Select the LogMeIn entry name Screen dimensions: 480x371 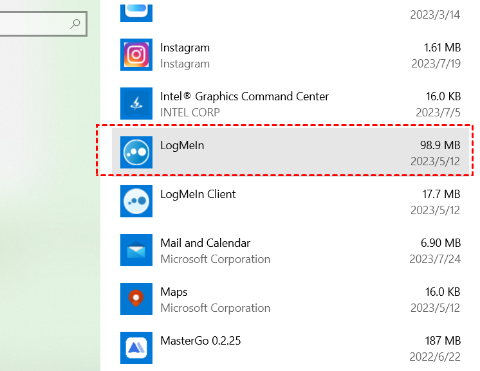coord(182,145)
